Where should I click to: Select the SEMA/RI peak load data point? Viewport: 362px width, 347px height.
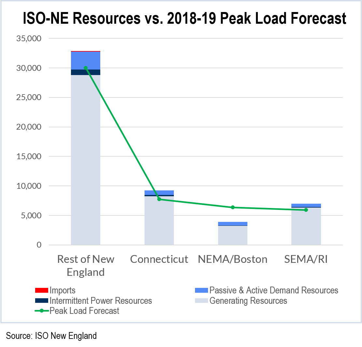pyautogui.click(x=306, y=210)
